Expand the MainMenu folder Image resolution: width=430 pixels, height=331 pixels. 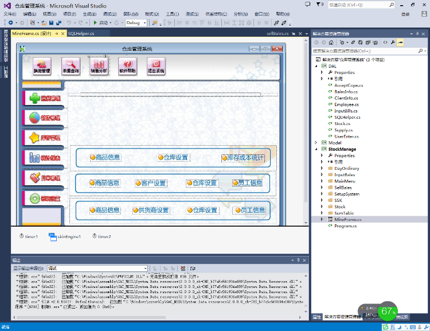point(322,181)
